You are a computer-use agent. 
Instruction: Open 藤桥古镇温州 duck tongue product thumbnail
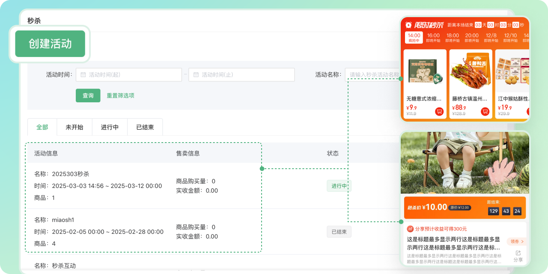471,71
